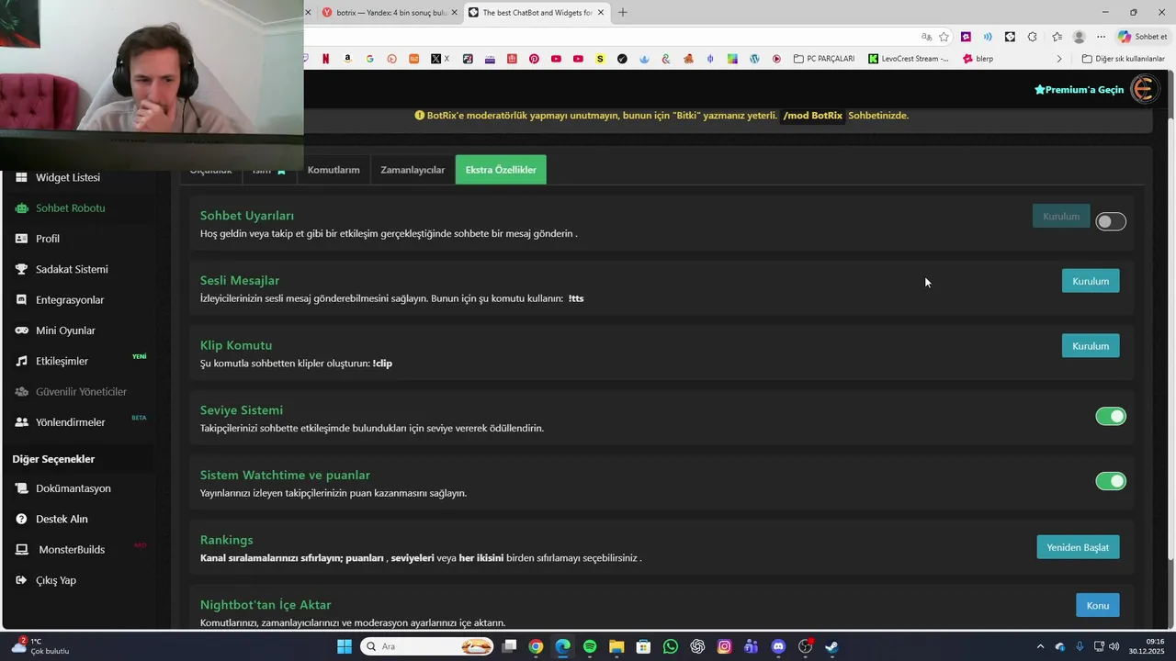
Task: Click Kurulum for Klip Komutu
Action: [x=1091, y=346]
